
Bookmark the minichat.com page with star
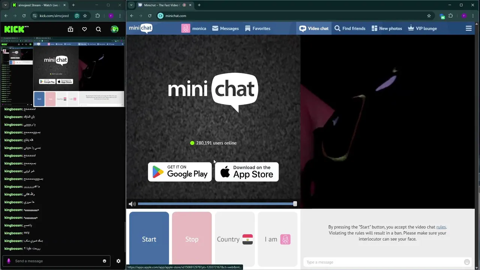[x=429, y=16]
